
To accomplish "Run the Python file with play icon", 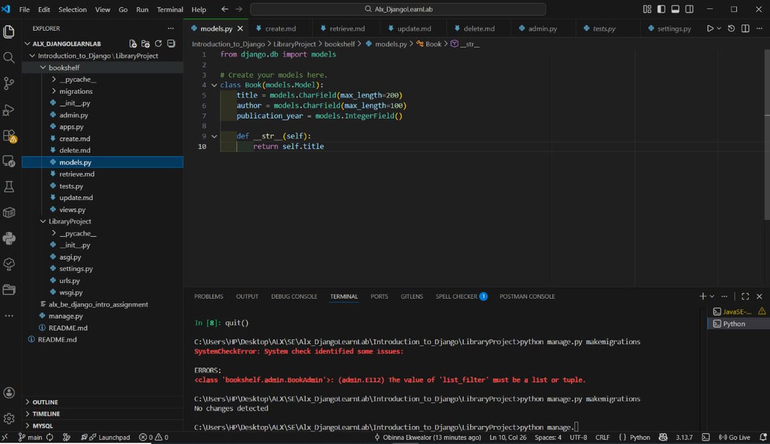I will pos(710,29).
